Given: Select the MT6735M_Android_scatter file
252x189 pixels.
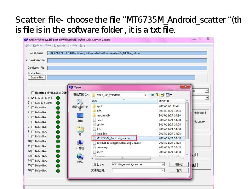Looking at the screenshot, I should tap(113, 138).
